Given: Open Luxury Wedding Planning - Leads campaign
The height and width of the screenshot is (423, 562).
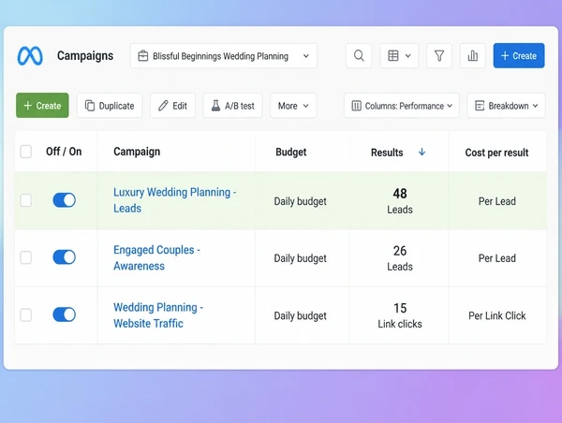Looking at the screenshot, I should 174,200.
